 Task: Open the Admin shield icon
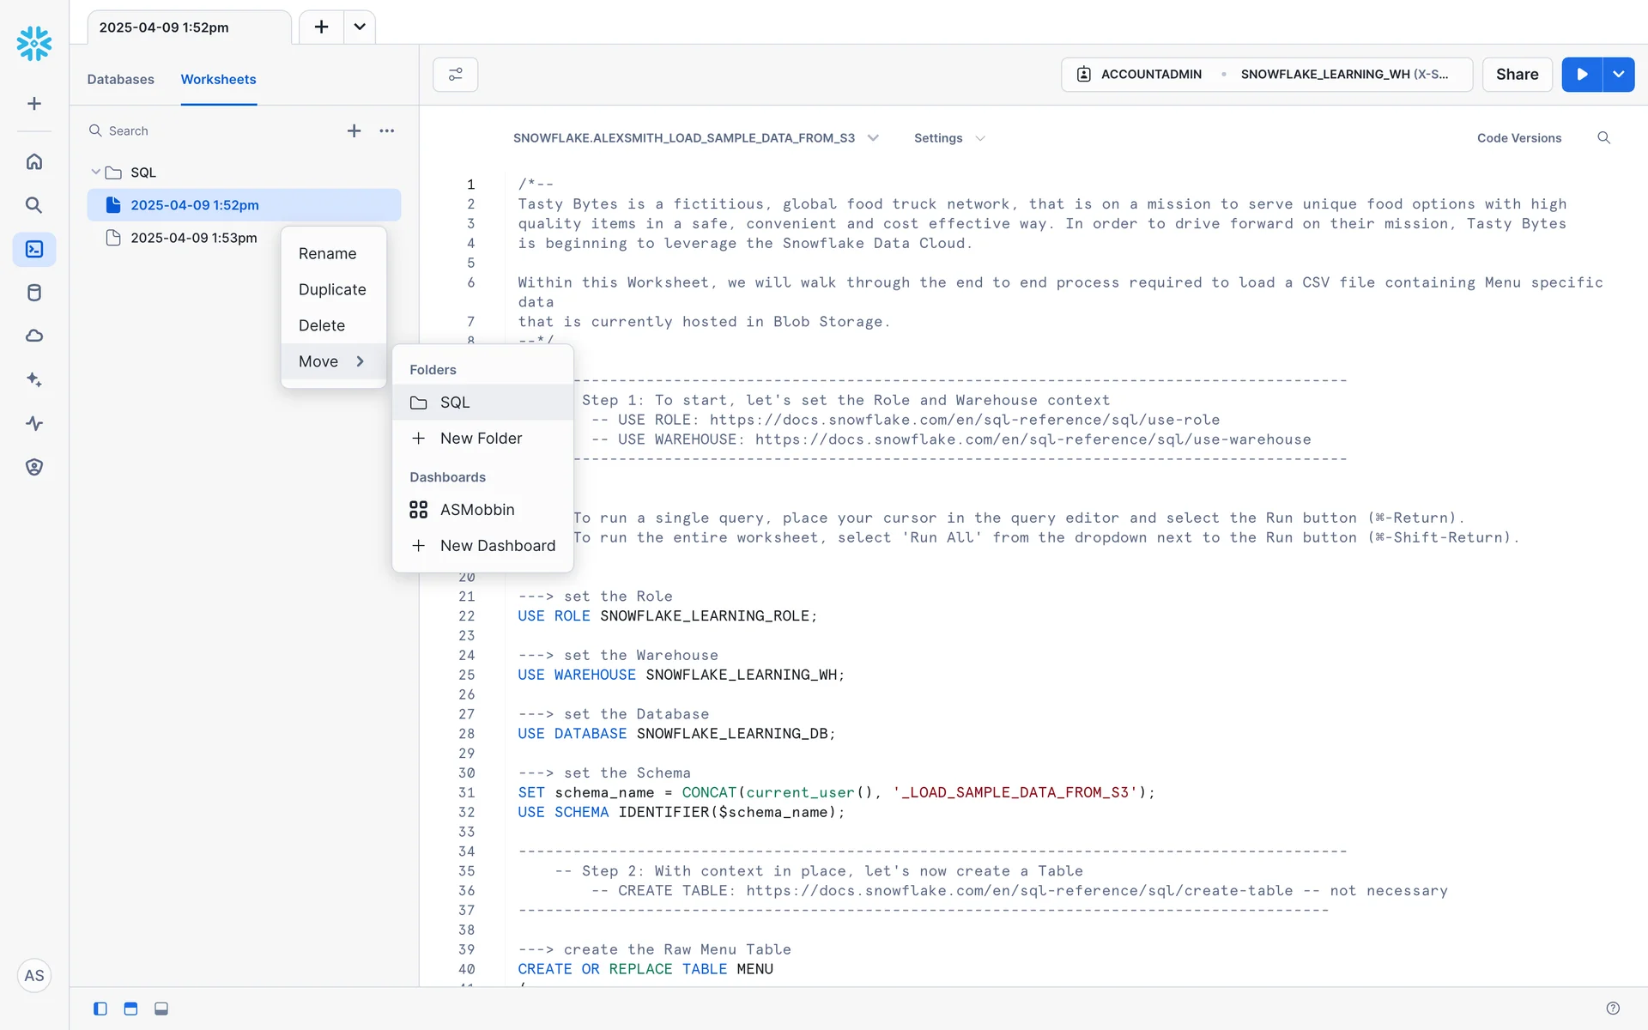[x=34, y=467]
